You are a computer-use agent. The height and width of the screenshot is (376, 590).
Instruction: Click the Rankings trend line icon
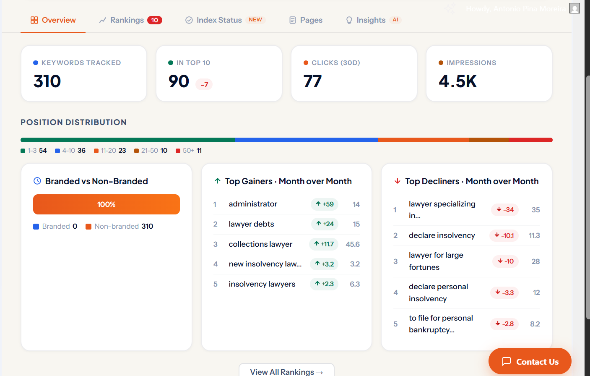click(x=103, y=20)
